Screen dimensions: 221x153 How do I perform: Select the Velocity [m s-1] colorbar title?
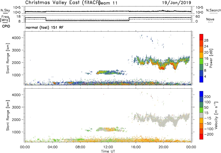tap(216, 115)
